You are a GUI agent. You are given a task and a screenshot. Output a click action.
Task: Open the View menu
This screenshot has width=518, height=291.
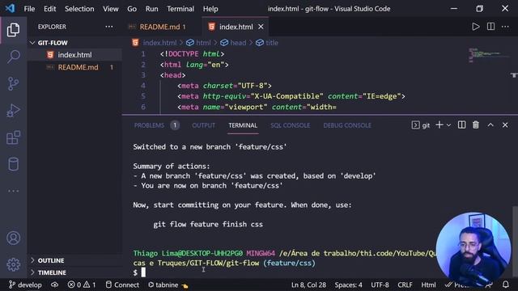click(x=111, y=9)
